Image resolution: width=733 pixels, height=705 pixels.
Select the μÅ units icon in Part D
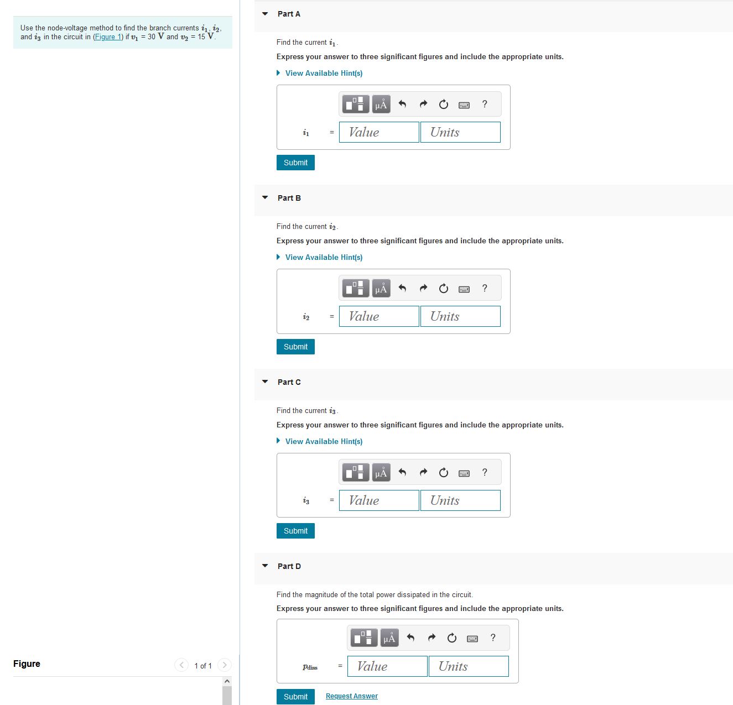[x=389, y=638]
